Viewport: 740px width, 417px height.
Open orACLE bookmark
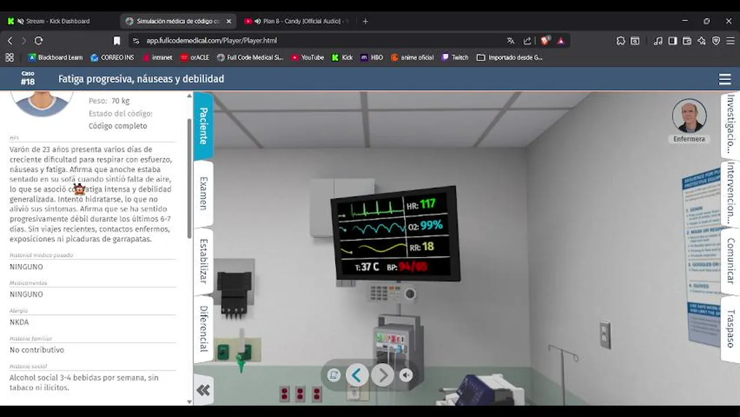(x=195, y=57)
